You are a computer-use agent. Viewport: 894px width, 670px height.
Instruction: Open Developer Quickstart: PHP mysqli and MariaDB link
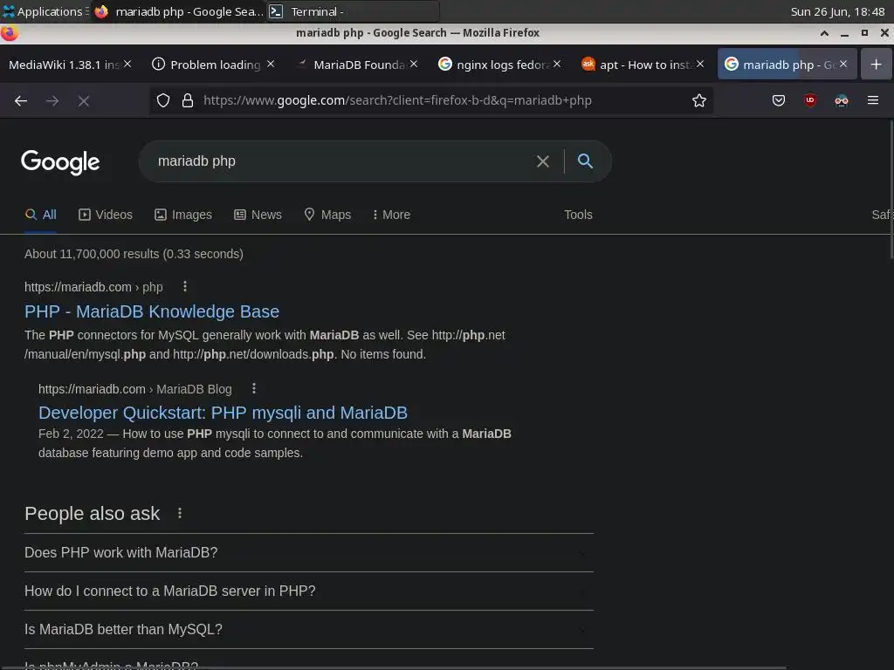coord(223,413)
